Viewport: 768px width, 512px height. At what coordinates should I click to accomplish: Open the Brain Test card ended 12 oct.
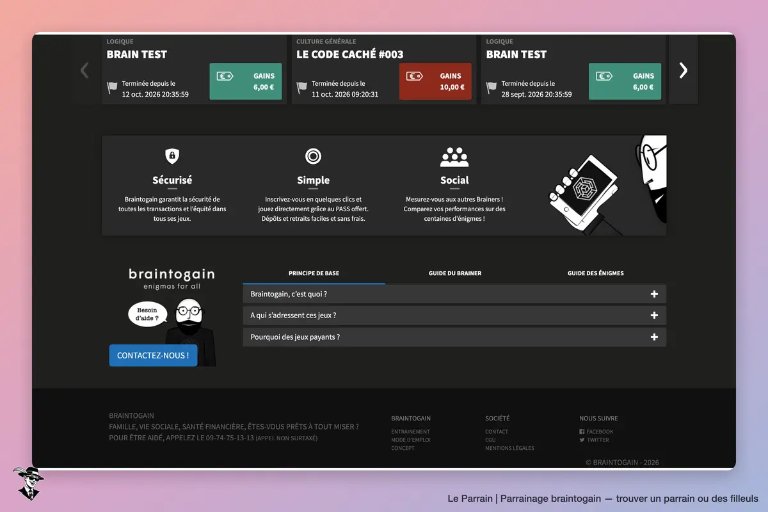click(194, 68)
